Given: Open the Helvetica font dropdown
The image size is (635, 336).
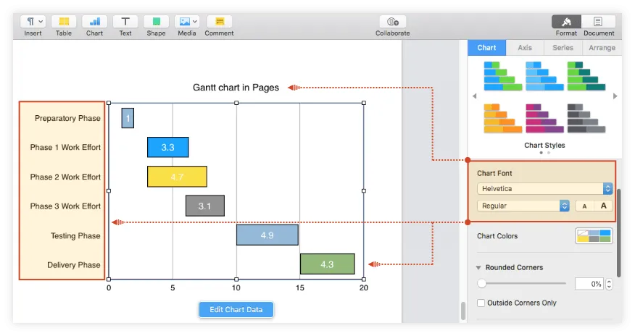Looking at the screenshot, I should (x=545, y=188).
